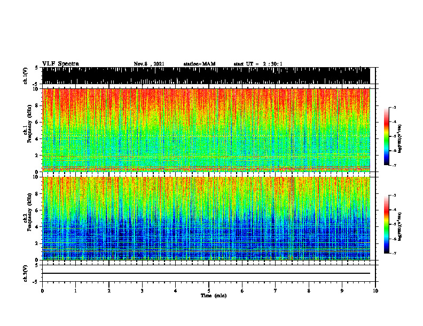423x326 pixels.
Task: Click the flat ch.3 voltage trace line
Action: click(206, 273)
